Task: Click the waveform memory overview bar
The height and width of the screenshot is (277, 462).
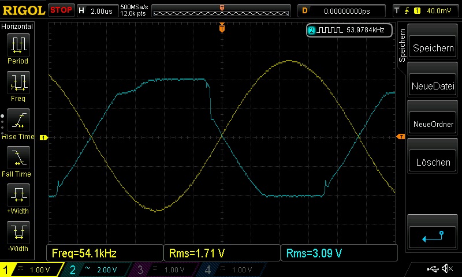Action: [221, 12]
